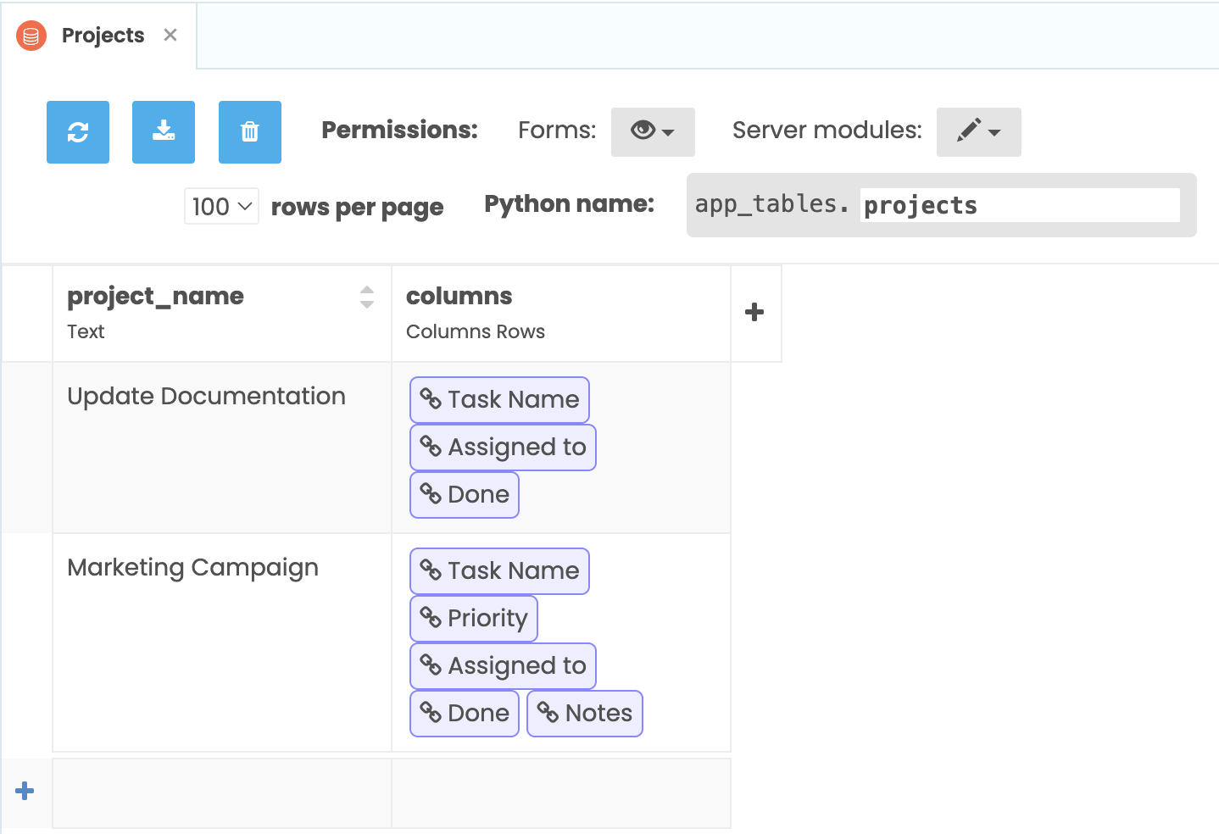The width and height of the screenshot is (1219, 834).
Task: Open the Server modules permission dropdown arrow
Action: [x=997, y=131]
